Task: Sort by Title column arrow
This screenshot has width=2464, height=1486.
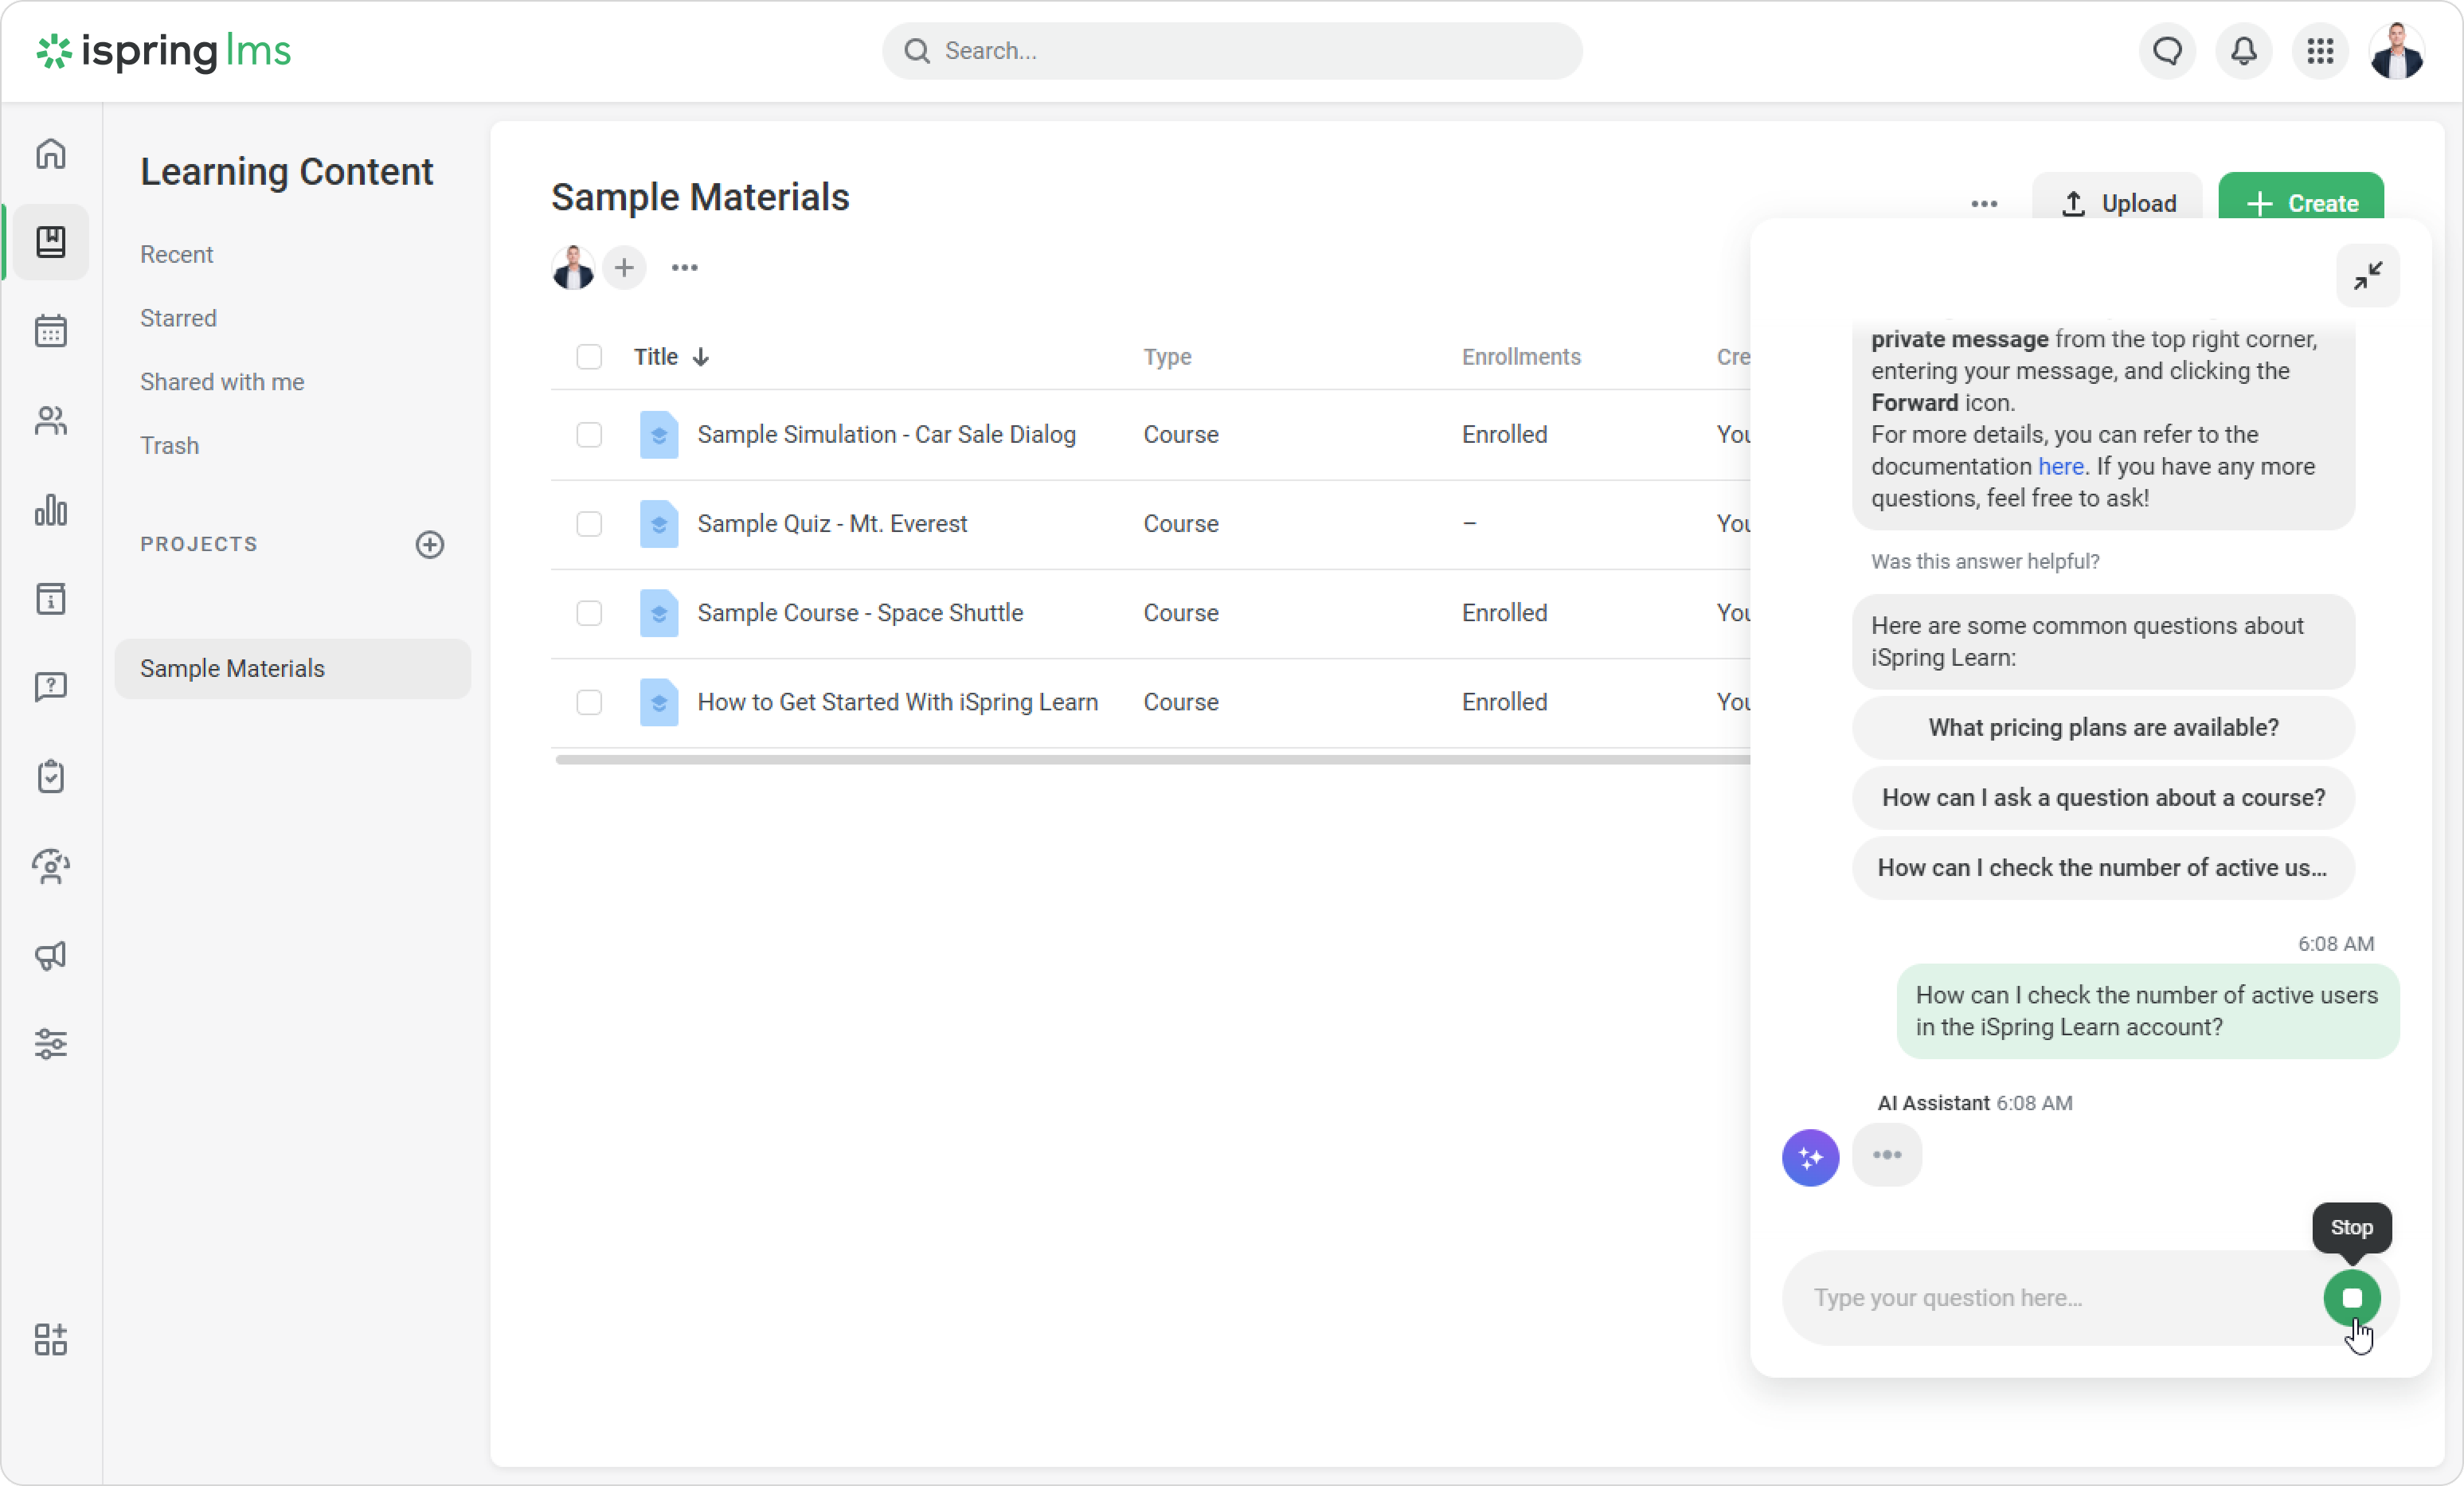Action: (x=701, y=357)
